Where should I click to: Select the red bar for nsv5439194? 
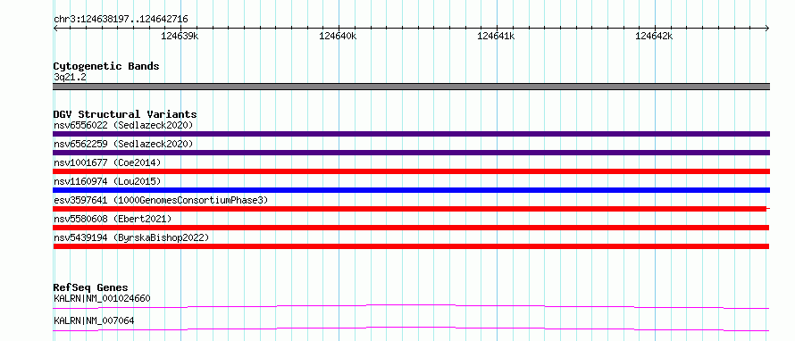tap(411, 246)
